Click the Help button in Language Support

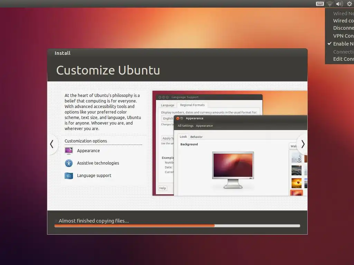click(162, 188)
